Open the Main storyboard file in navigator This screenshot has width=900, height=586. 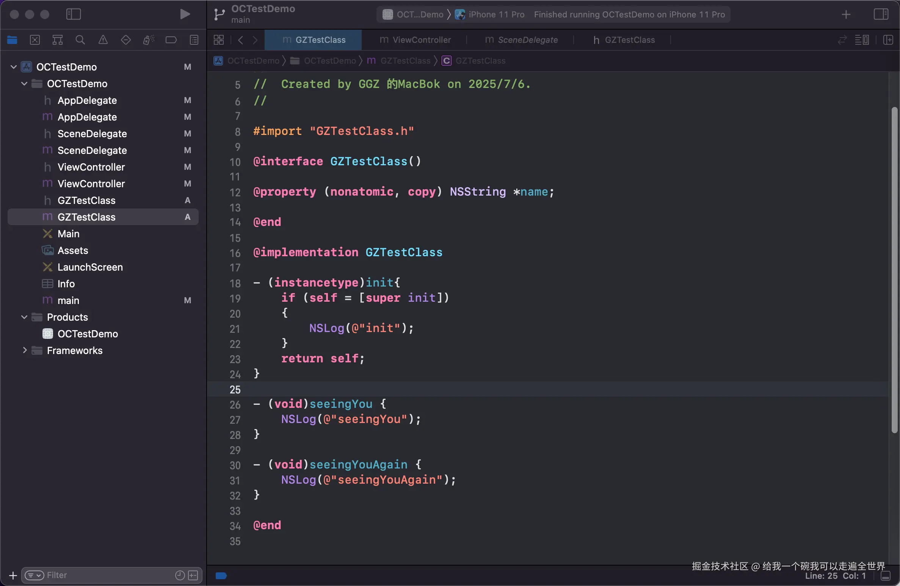pyautogui.click(x=69, y=233)
